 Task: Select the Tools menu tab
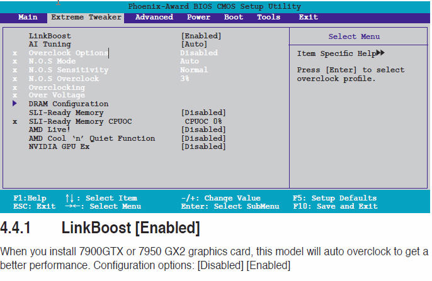pyautogui.click(x=268, y=17)
